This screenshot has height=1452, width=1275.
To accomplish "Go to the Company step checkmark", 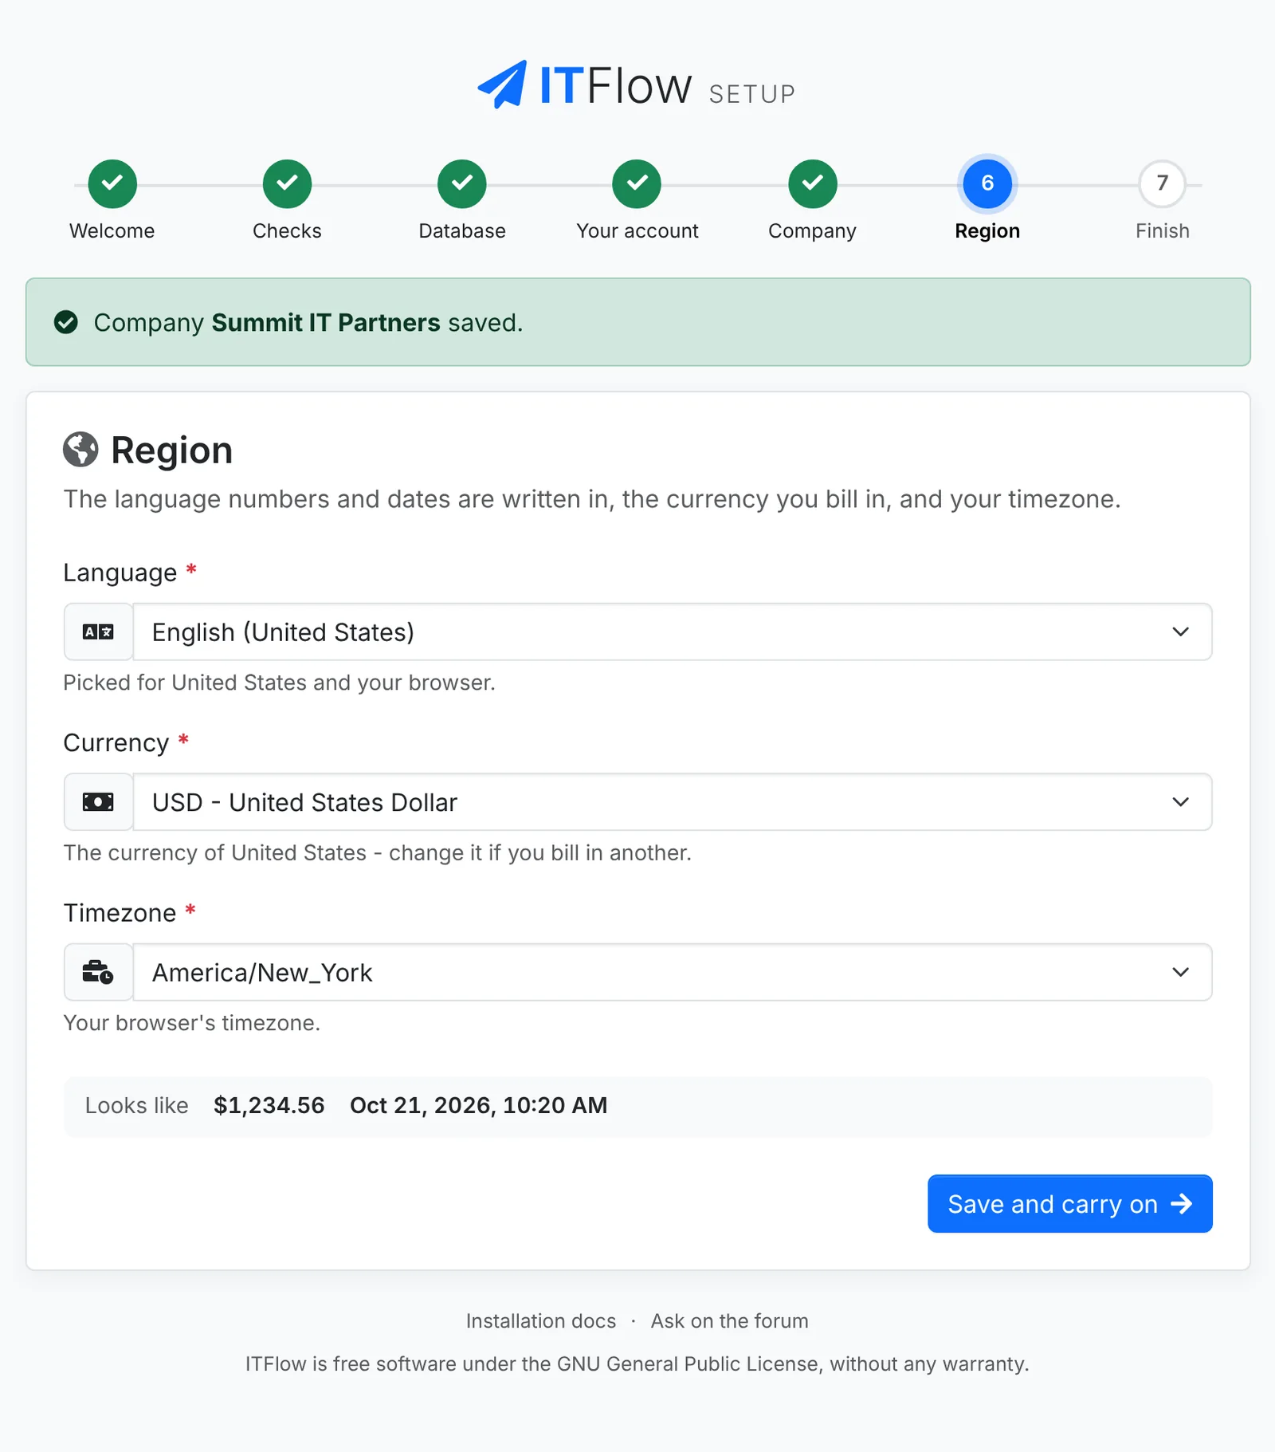I will (812, 183).
